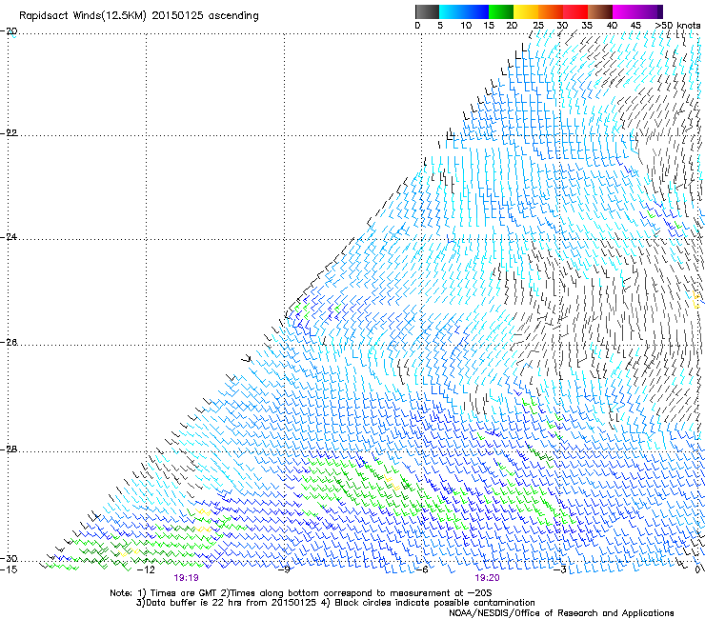Screen dimensions: 705x619
Task: Click the magenta 40-45 knots legend segment
Action: pyautogui.click(x=625, y=11)
